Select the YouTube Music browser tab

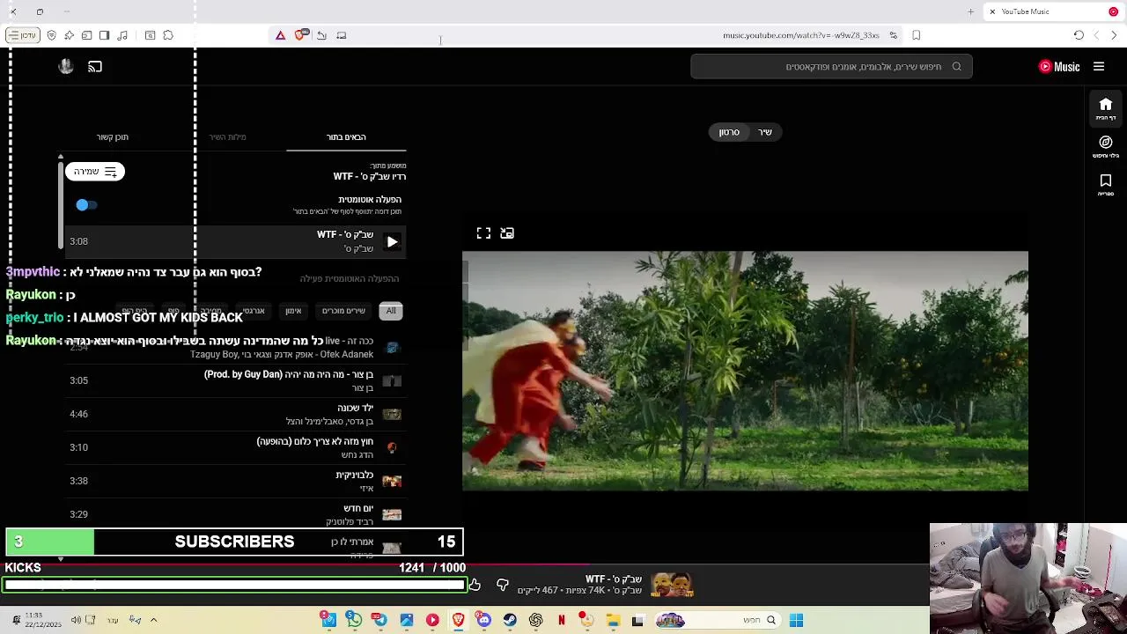(1052, 11)
